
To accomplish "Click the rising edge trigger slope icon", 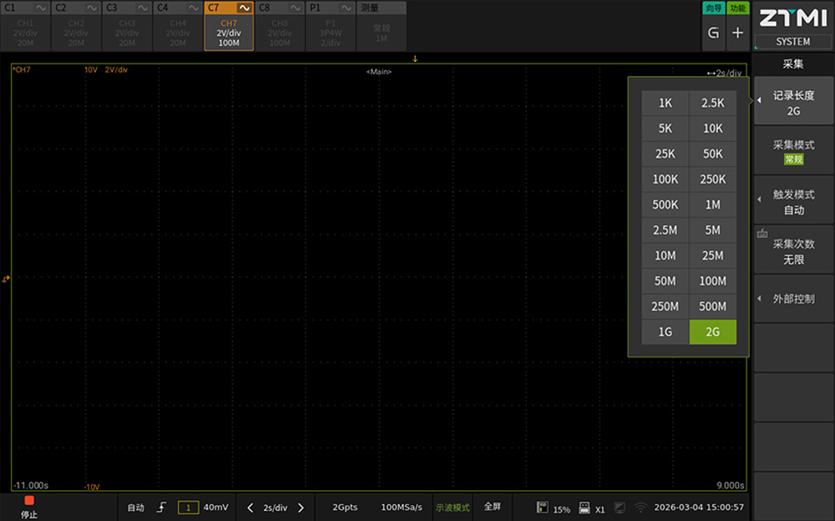I will click(162, 507).
